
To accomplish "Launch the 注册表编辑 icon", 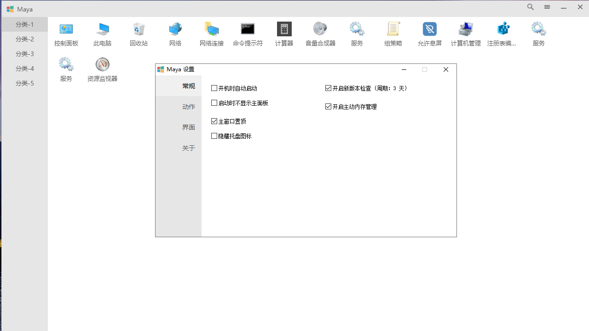I will pos(502,34).
